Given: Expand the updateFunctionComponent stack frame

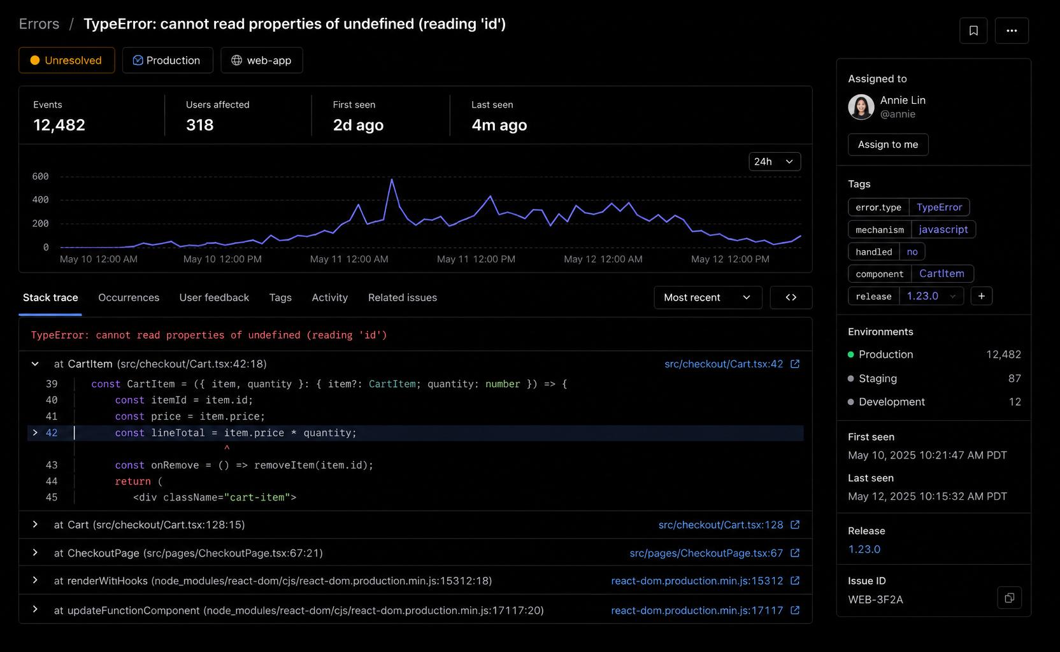Looking at the screenshot, I should coord(35,610).
